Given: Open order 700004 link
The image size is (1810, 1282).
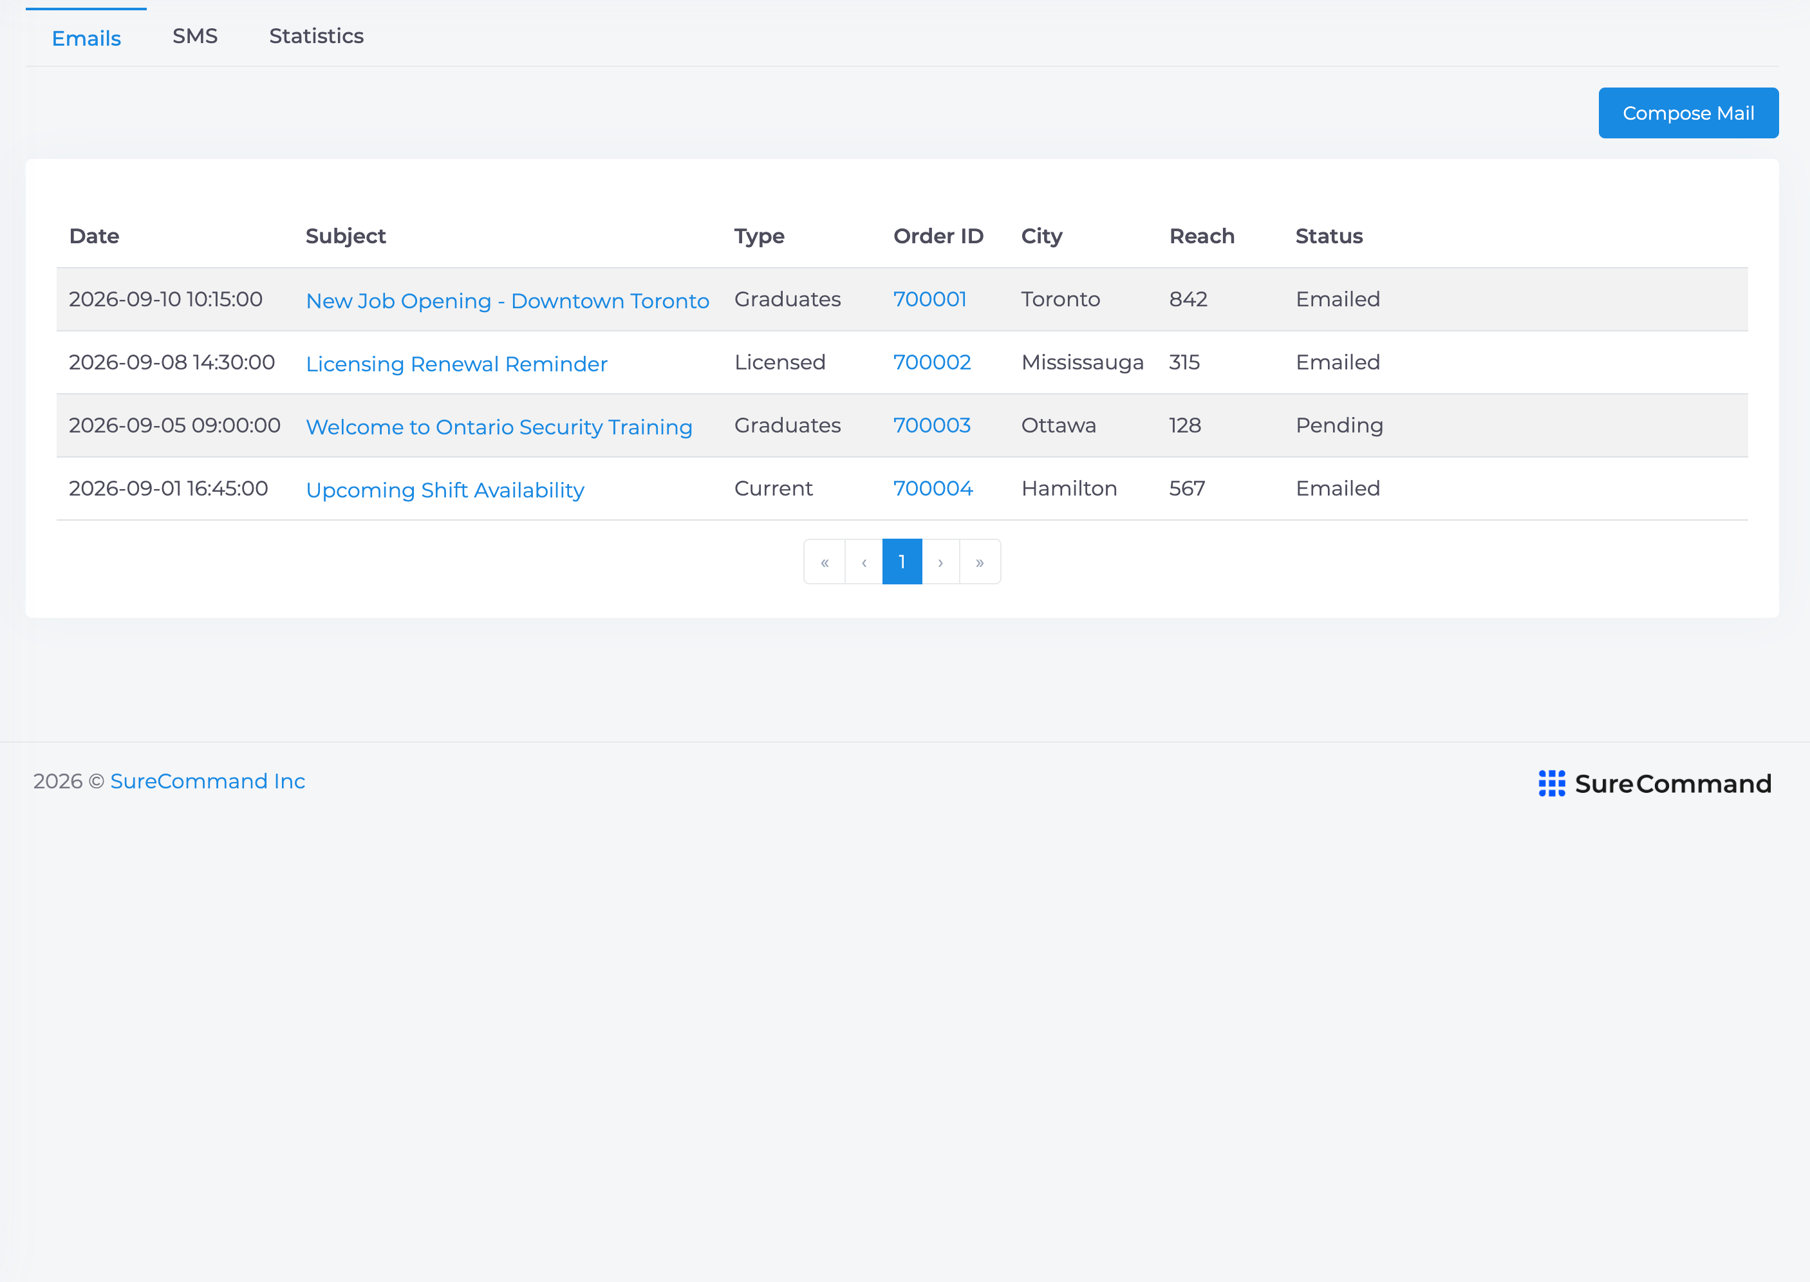Looking at the screenshot, I should point(933,488).
